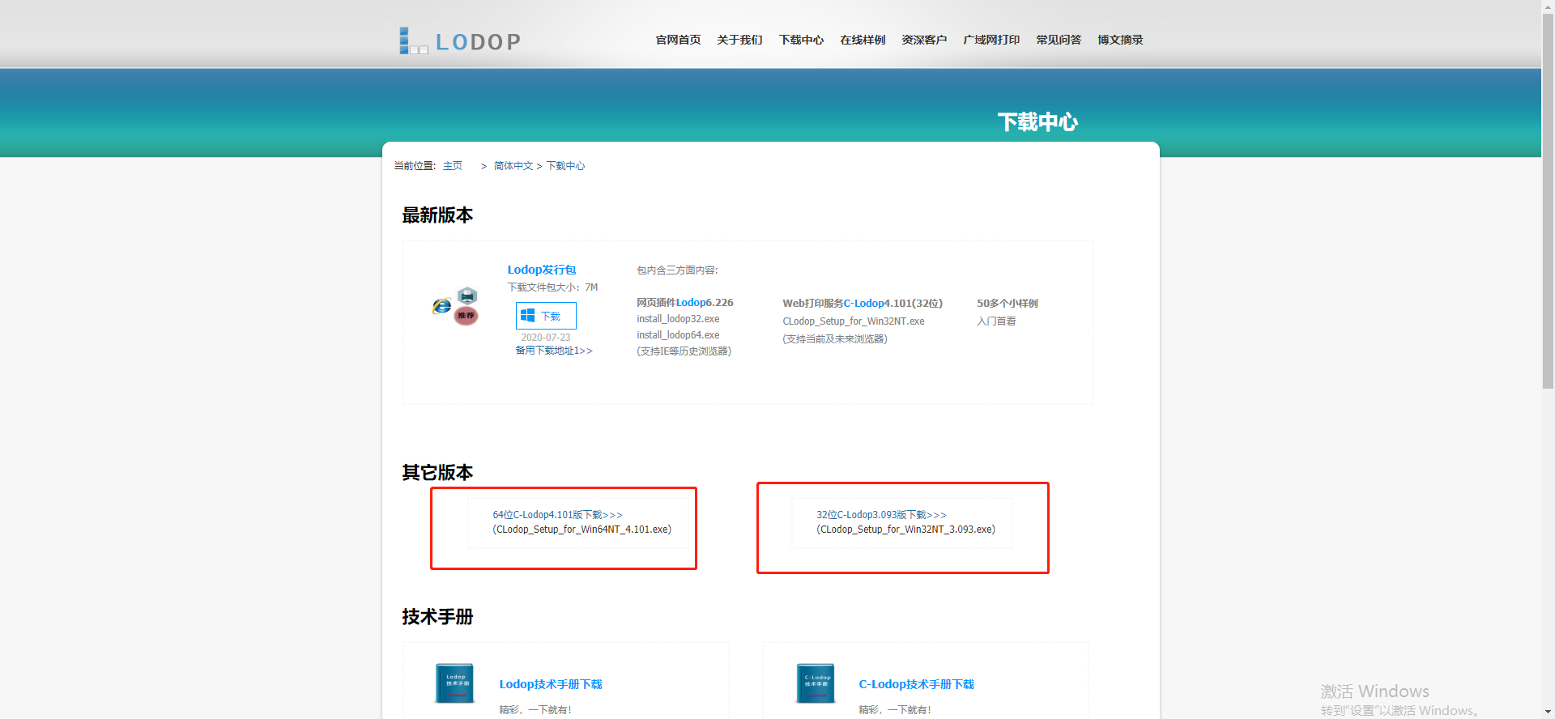The image size is (1555, 719).
Task: Click the LODOP logo
Action: coord(459,40)
